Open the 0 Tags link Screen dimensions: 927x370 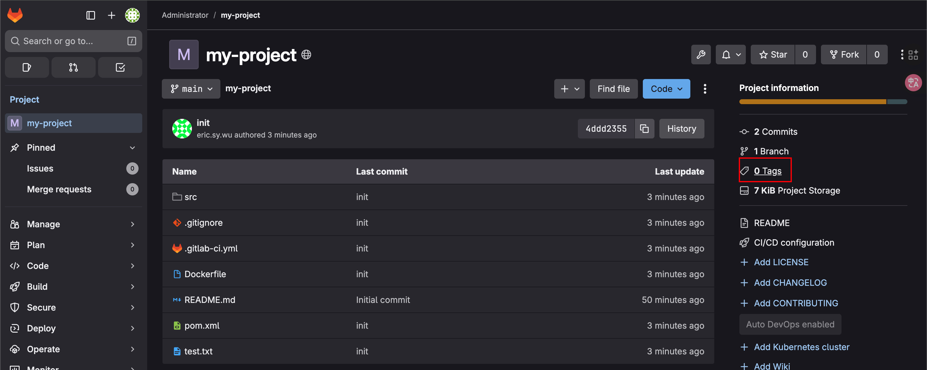tap(767, 171)
